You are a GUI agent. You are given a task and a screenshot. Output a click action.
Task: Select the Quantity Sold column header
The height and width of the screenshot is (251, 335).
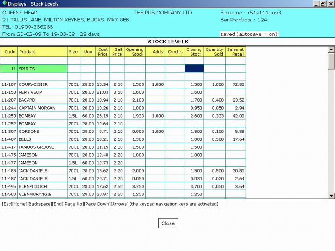point(214,52)
